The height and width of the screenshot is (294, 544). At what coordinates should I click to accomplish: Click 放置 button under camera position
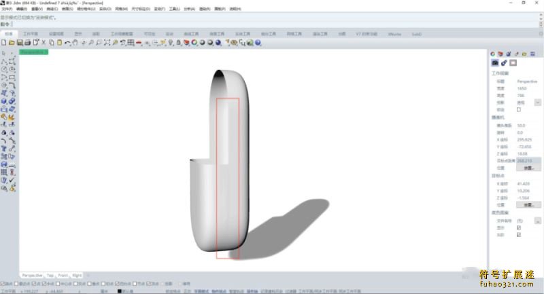click(528, 168)
